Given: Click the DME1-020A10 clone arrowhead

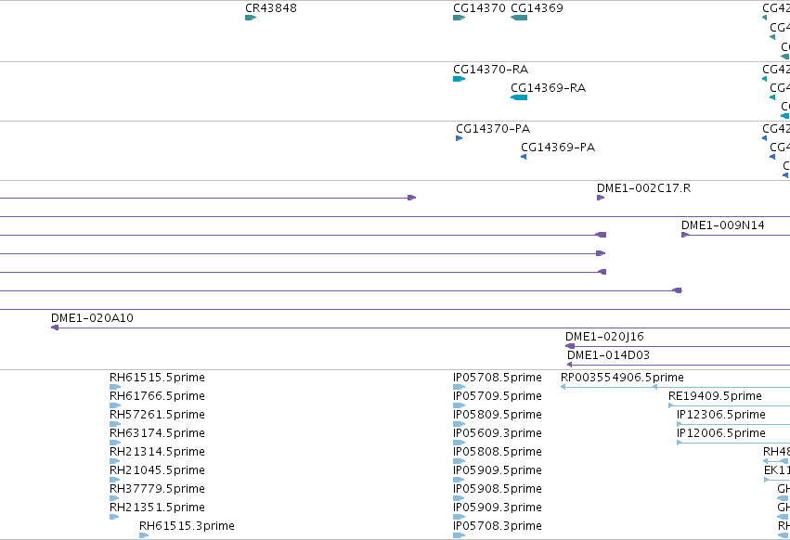Looking at the screenshot, I should (x=55, y=328).
